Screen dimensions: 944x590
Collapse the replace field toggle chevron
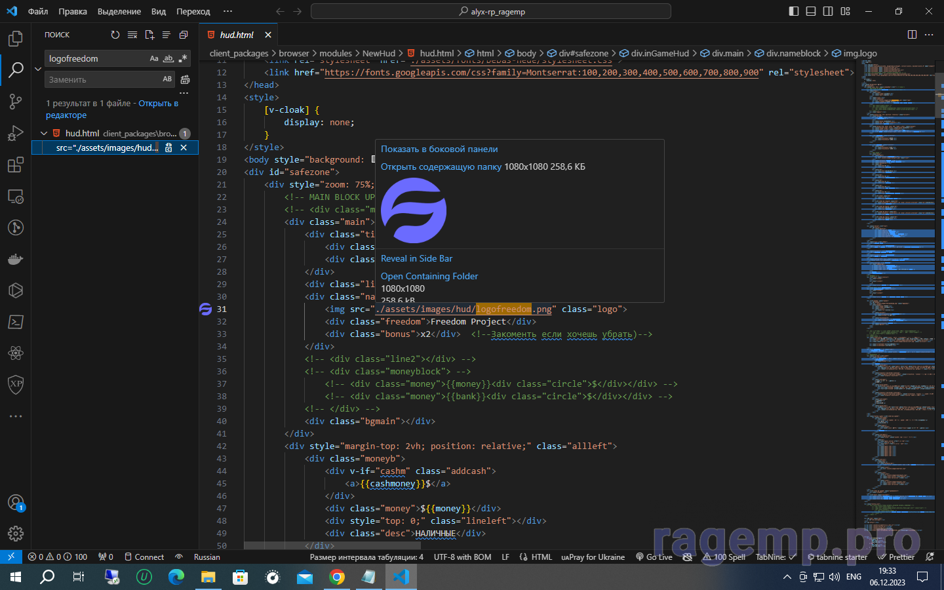38,69
